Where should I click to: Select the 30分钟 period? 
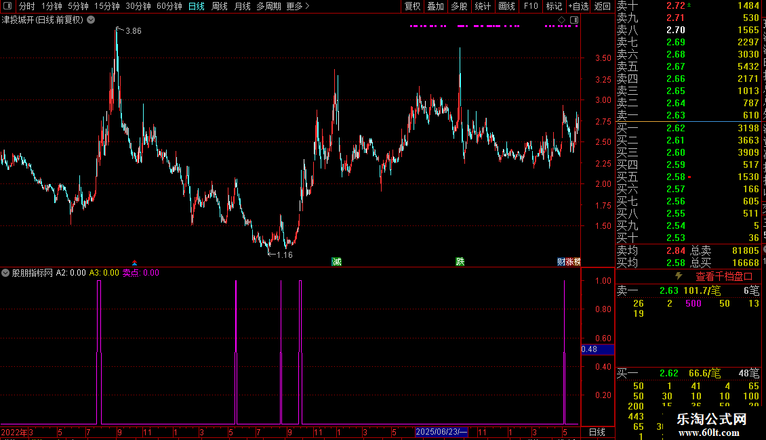tap(138, 6)
